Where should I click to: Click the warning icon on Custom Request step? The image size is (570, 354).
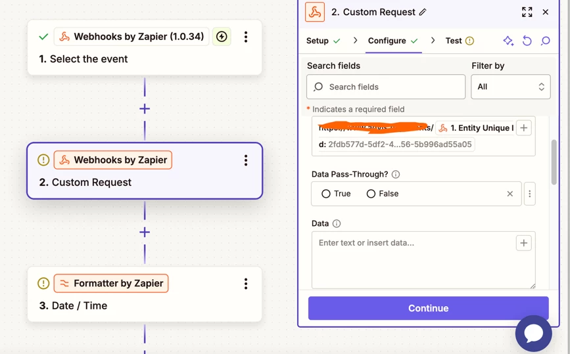click(x=43, y=160)
